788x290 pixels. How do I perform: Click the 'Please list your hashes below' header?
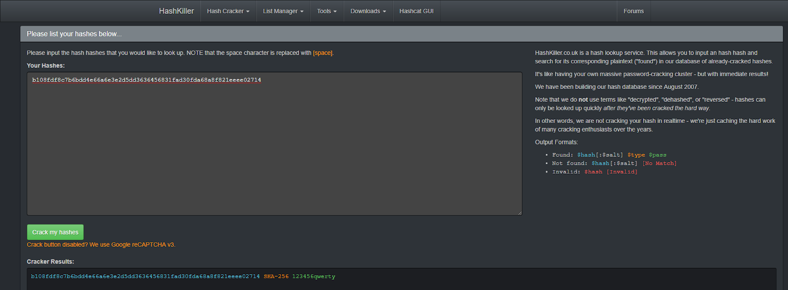[74, 34]
